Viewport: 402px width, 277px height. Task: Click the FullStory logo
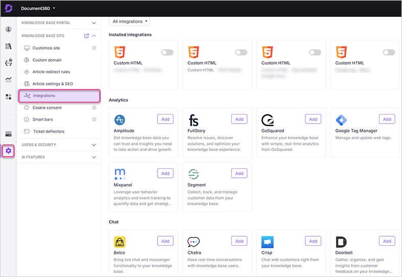193,120
